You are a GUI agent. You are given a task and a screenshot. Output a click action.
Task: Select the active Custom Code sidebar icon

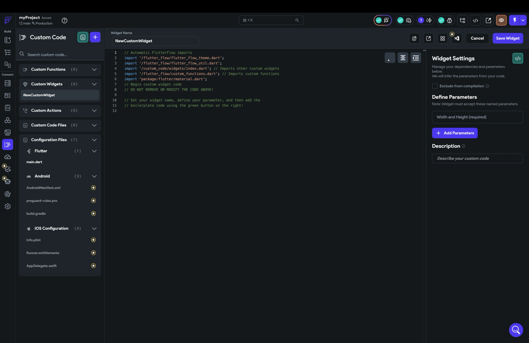point(8,145)
